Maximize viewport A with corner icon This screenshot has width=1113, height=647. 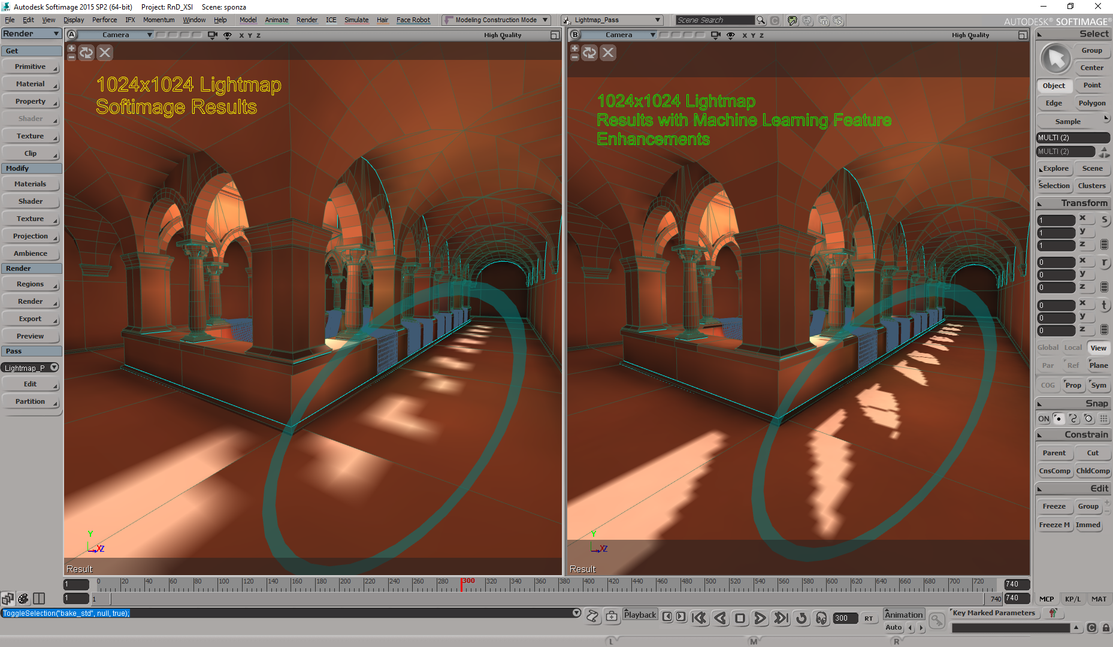tap(555, 35)
